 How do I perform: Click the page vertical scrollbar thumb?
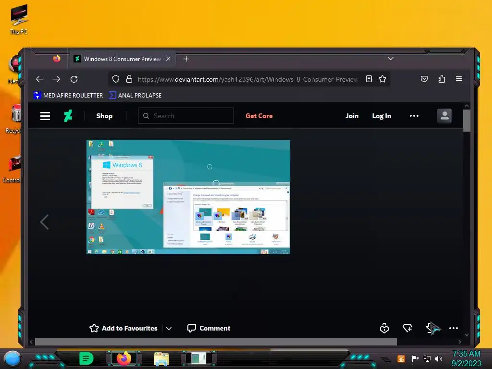[467, 121]
